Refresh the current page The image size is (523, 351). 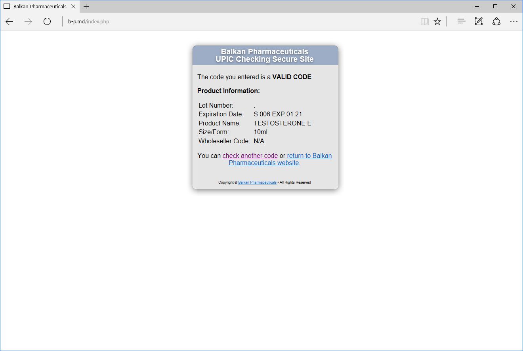(47, 22)
